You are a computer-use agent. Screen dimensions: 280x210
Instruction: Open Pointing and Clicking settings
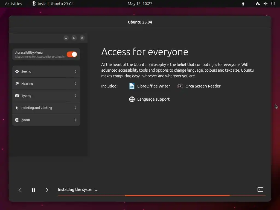coord(46,108)
